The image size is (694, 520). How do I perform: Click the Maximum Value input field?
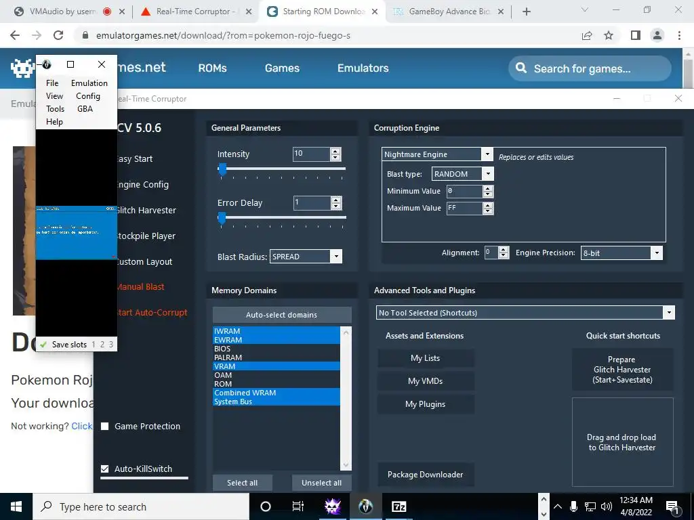tap(464, 208)
